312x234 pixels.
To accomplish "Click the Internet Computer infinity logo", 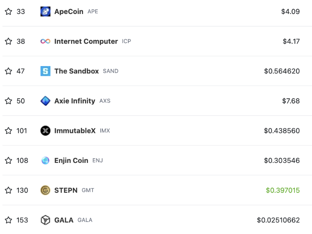I will point(45,41).
